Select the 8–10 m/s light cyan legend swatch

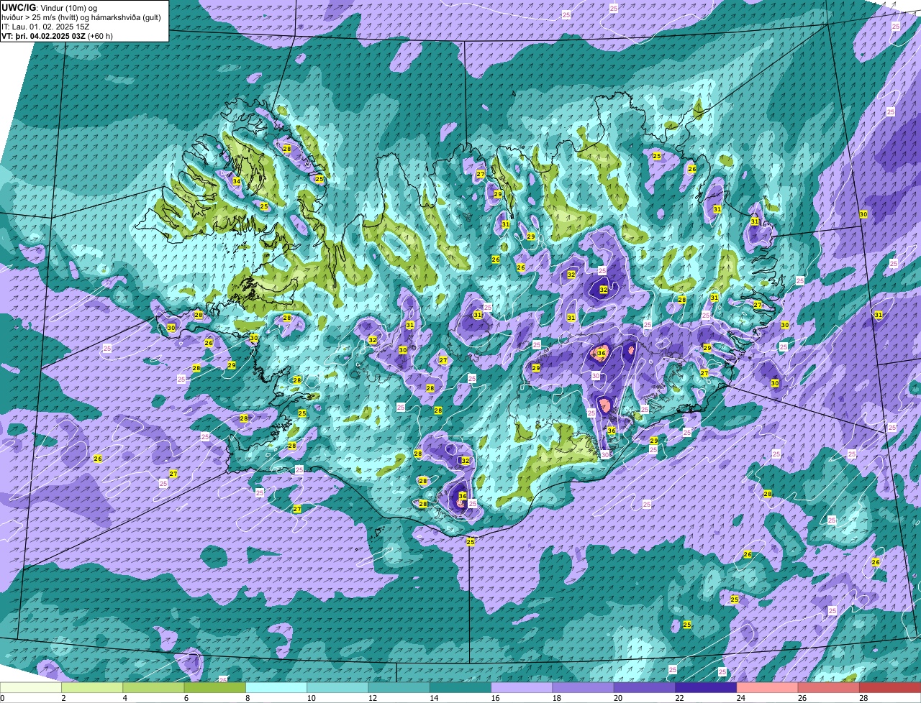[276, 687]
